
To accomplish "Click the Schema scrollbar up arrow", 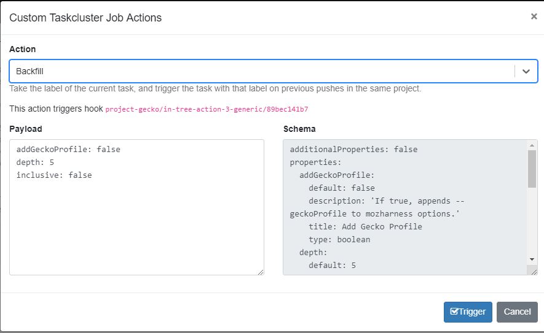I will click(x=532, y=145).
